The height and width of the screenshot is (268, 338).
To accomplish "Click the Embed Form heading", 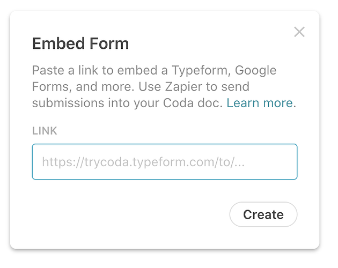I will tap(80, 43).
